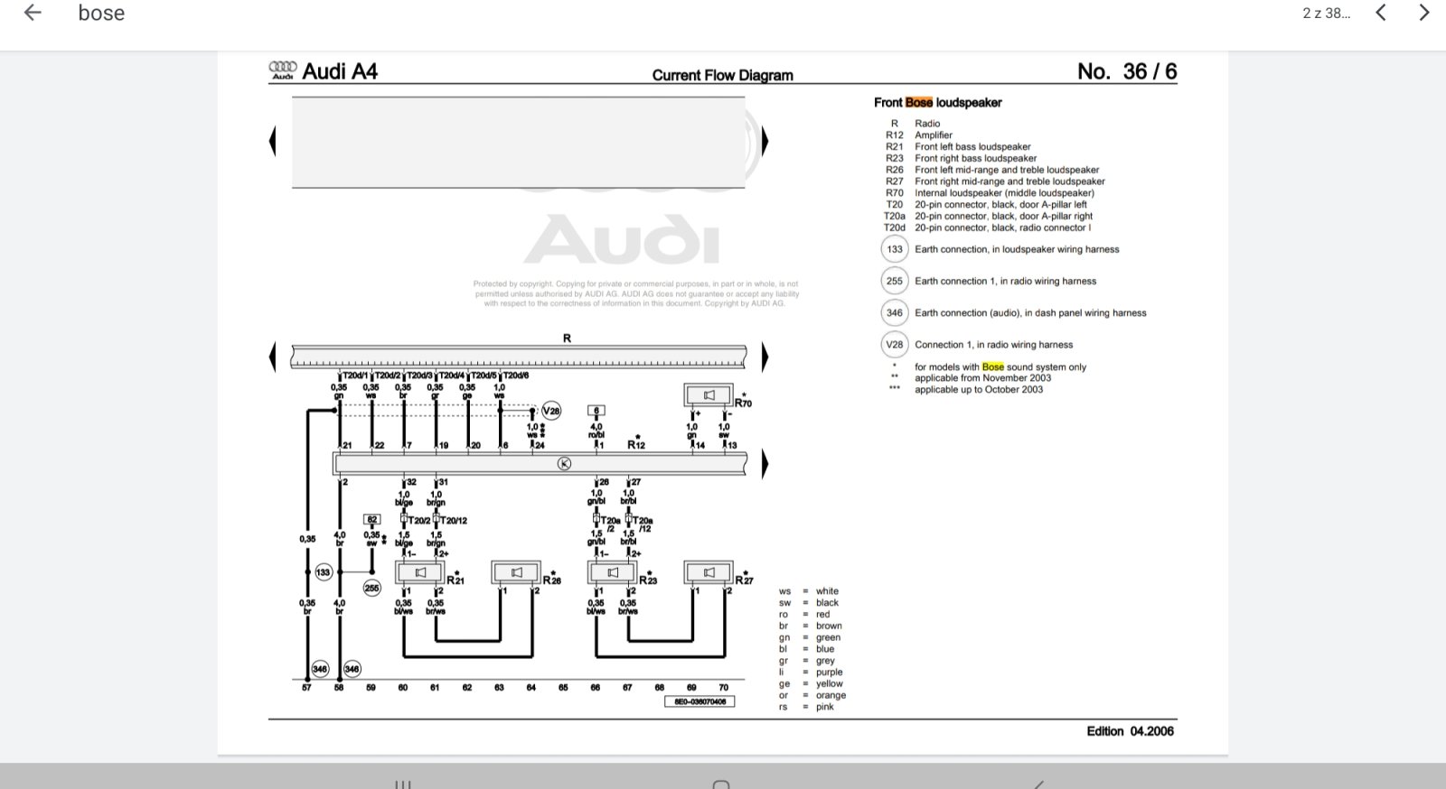Tap the R26 speaker symbol in the diagram
The width and height of the screenshot is (1446, 789).
516,572
